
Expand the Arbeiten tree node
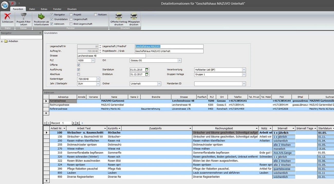(x=2, y=41)
